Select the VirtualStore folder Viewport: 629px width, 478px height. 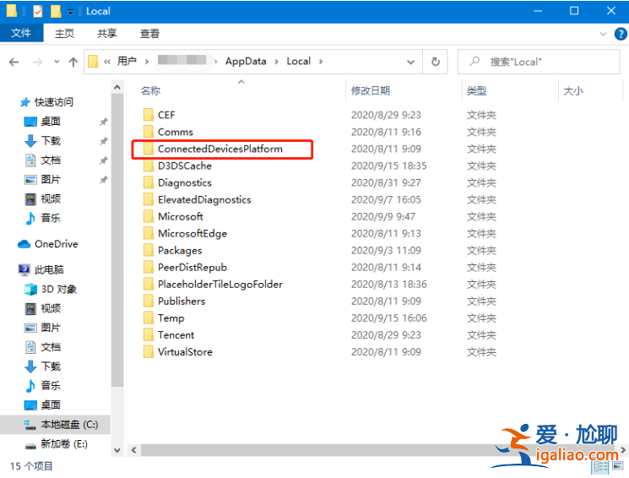[185, 352]
